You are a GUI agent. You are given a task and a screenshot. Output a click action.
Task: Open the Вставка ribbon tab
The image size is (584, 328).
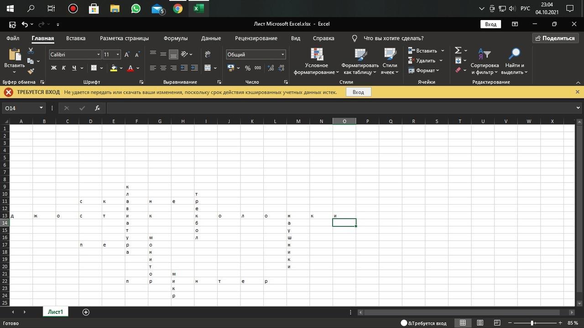coord(76,38)
